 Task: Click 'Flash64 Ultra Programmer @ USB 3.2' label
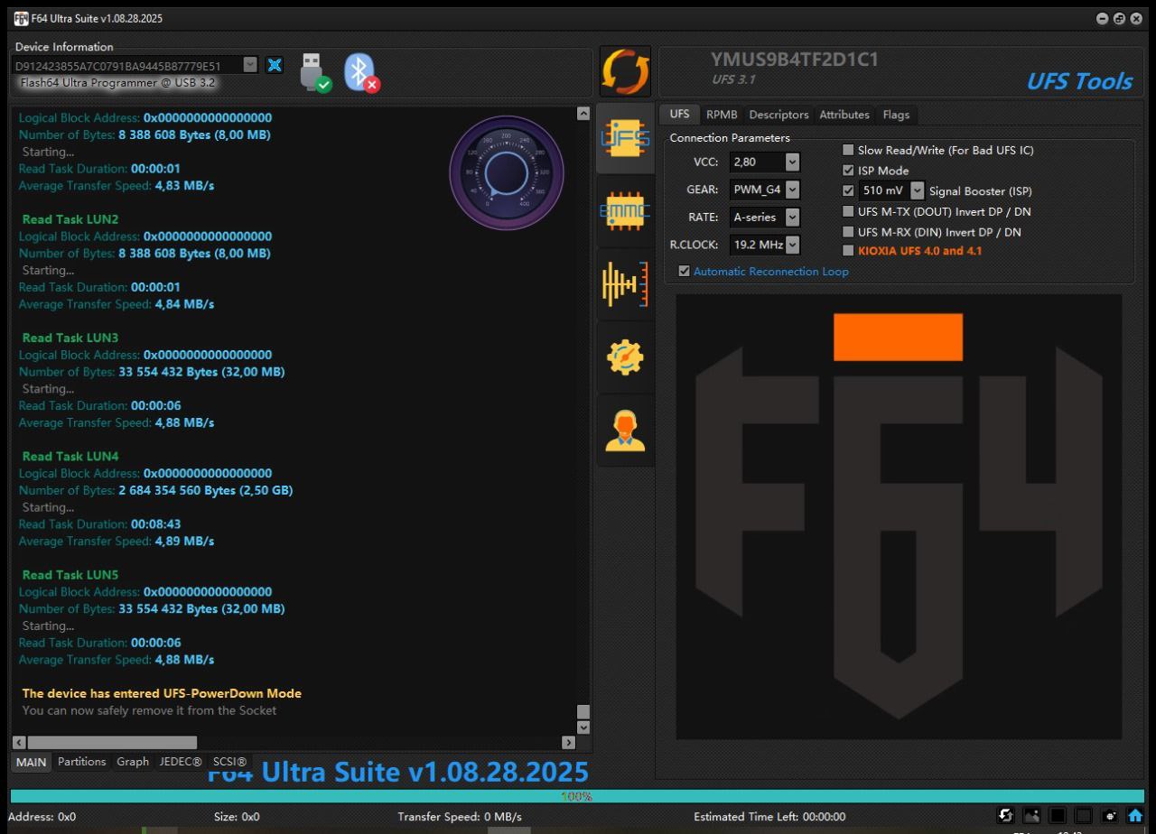[x=117, y=82]
